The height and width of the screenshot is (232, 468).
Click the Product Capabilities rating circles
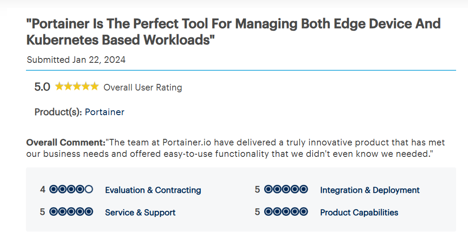286,212
